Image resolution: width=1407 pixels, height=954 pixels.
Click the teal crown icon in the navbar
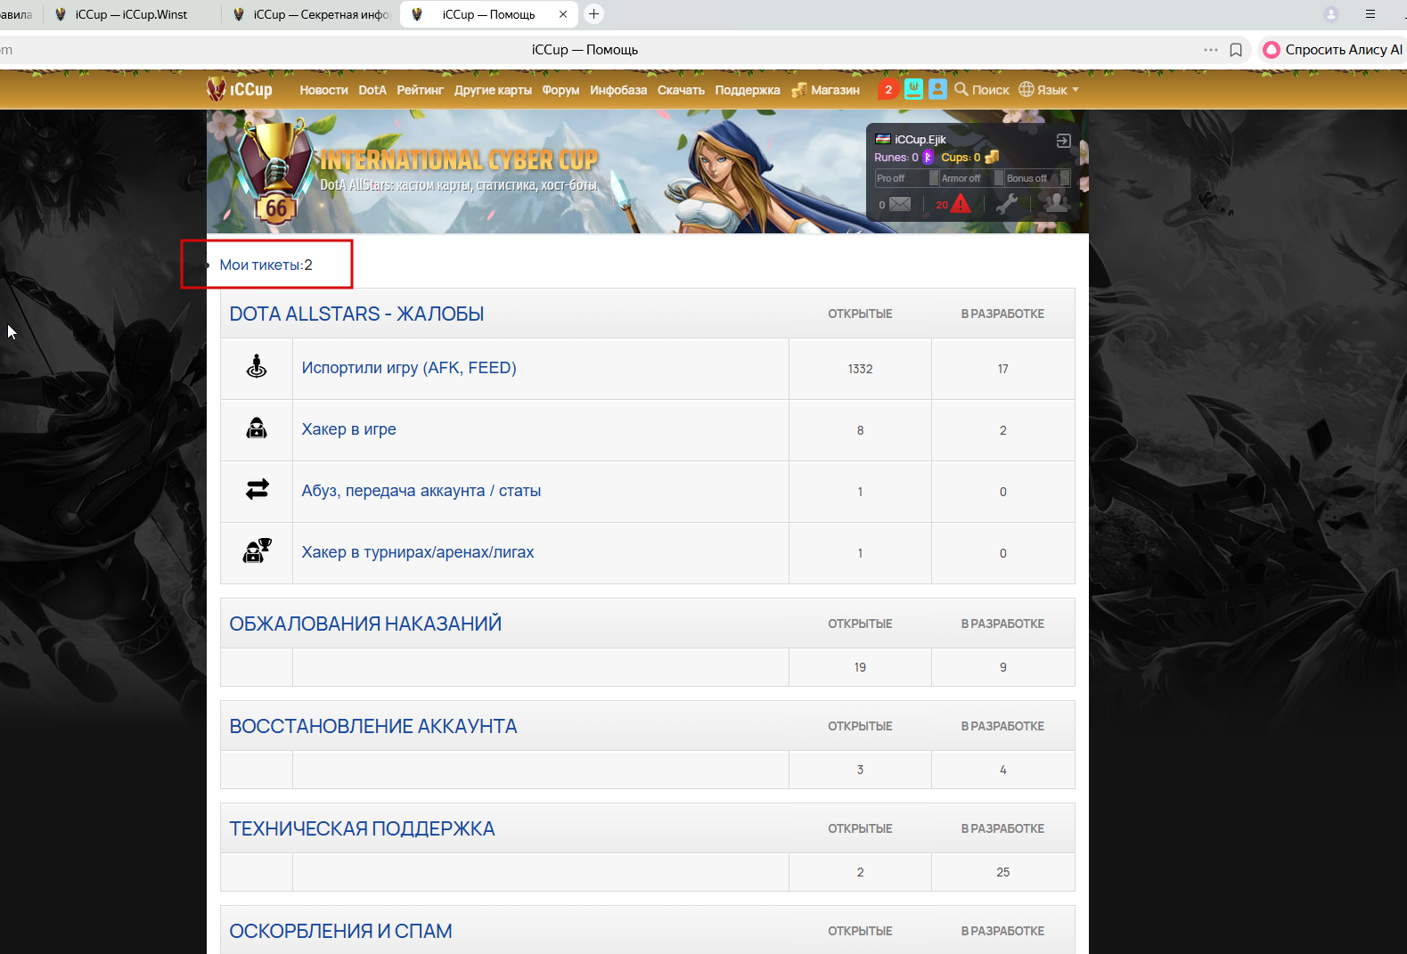[x=913, y=89]
